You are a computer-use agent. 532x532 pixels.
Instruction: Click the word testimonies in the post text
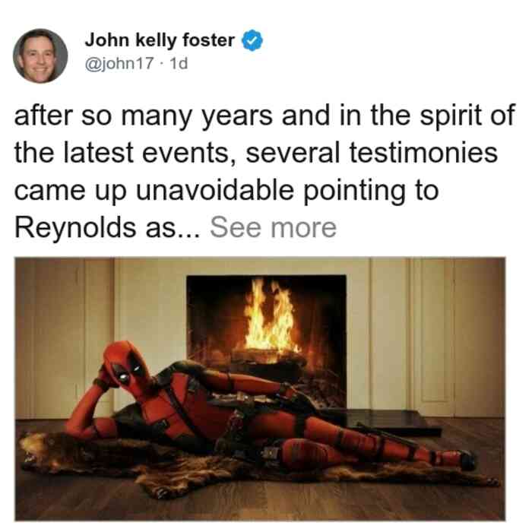[423, 153]
